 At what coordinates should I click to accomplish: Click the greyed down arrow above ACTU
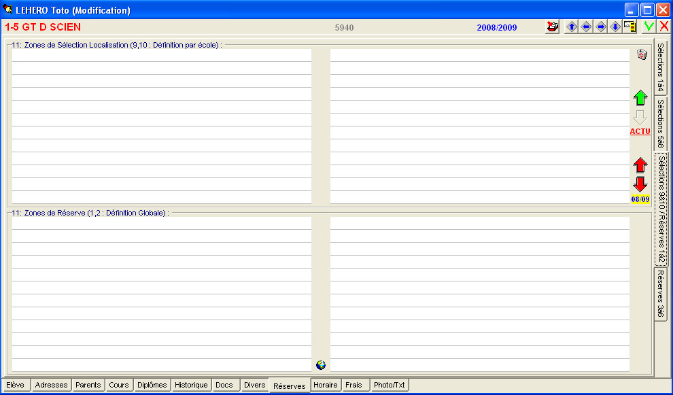click(640, 117)
